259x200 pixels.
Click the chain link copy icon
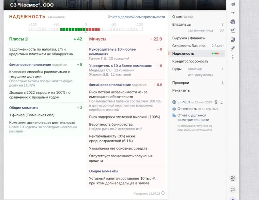(233, 48)
